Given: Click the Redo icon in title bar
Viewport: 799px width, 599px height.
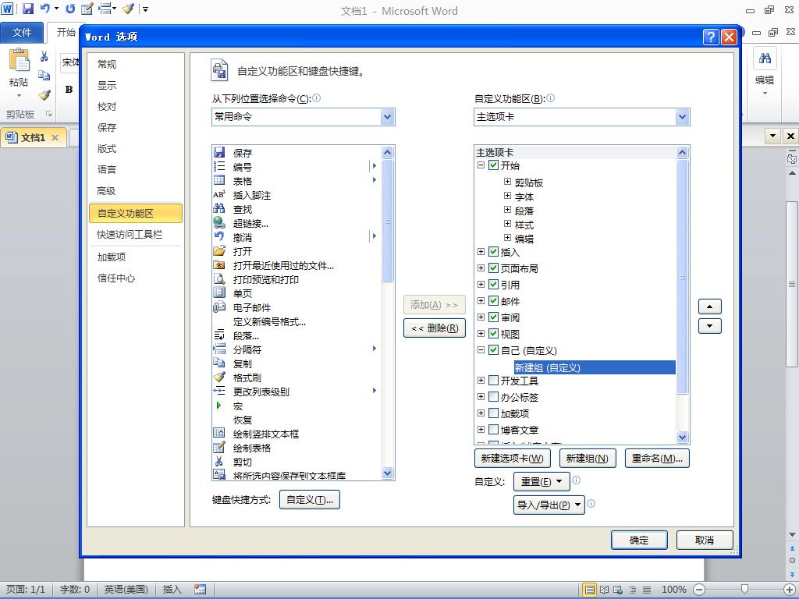Looking at the screenshot, I should 71,9.
